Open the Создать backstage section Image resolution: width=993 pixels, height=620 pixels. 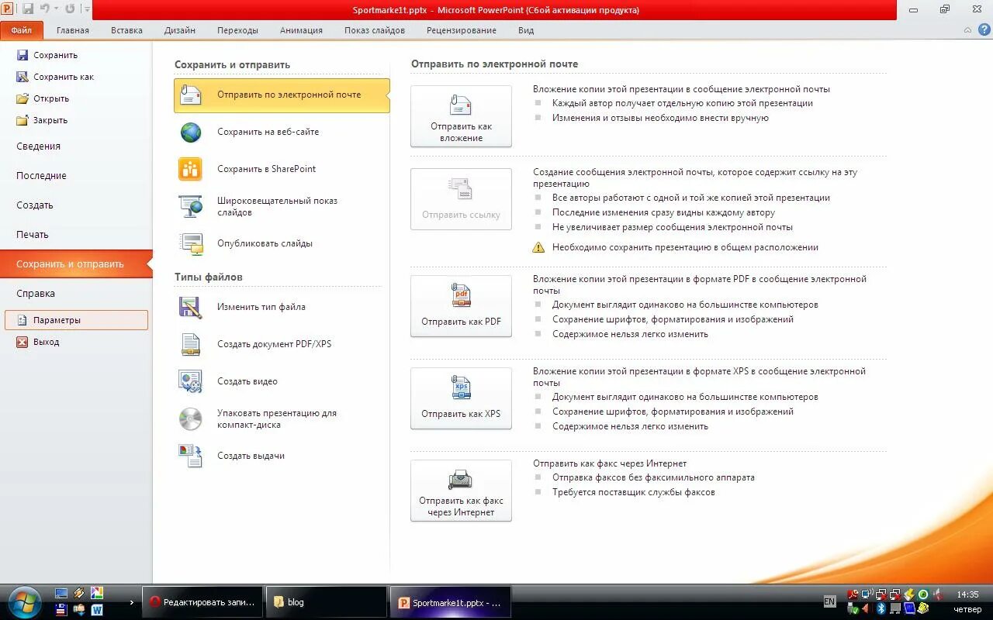pyautogui.click(x=35, y=205)
